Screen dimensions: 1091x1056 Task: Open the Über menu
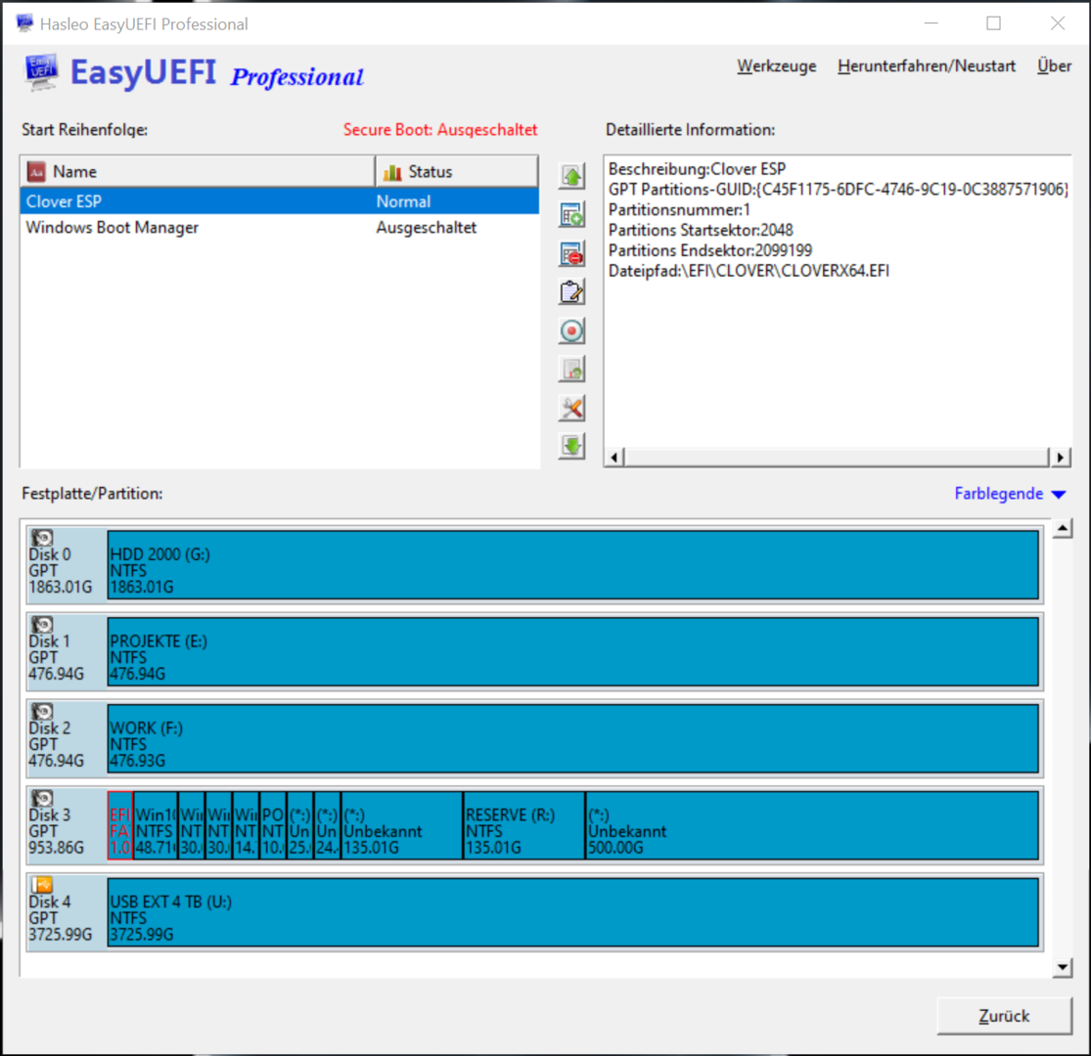click(x=1054, y=66)
